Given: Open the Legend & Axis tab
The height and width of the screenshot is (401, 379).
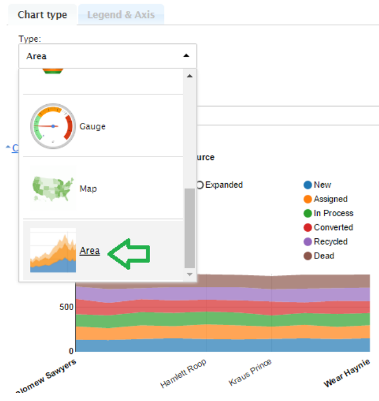Looking at the screenshot, I should pyautogui.click(x=121, y=14).
